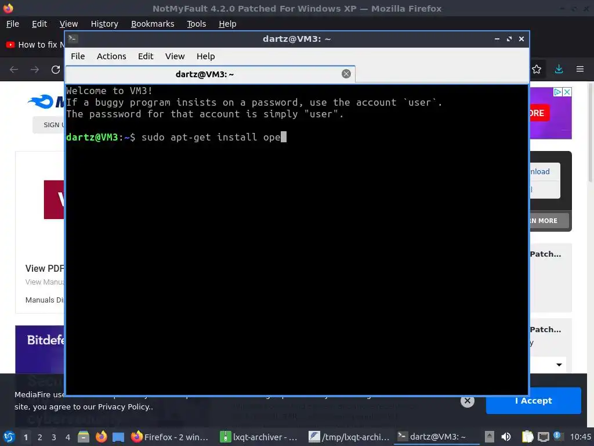Viewport: 594px width, 446px height.
Task: Click the Bitdefender advertisement banner
Action: (40, 349)
